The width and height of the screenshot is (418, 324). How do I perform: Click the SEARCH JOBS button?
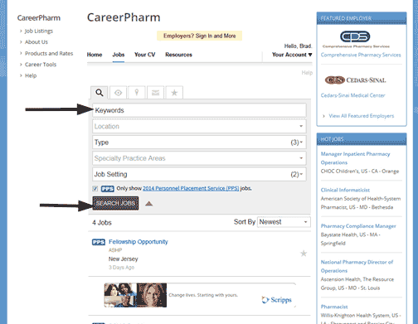click(115, 203)
